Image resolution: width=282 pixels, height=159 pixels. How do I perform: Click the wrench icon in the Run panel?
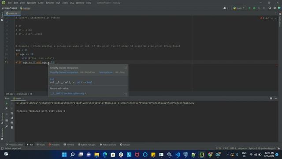tap(7, 108)
